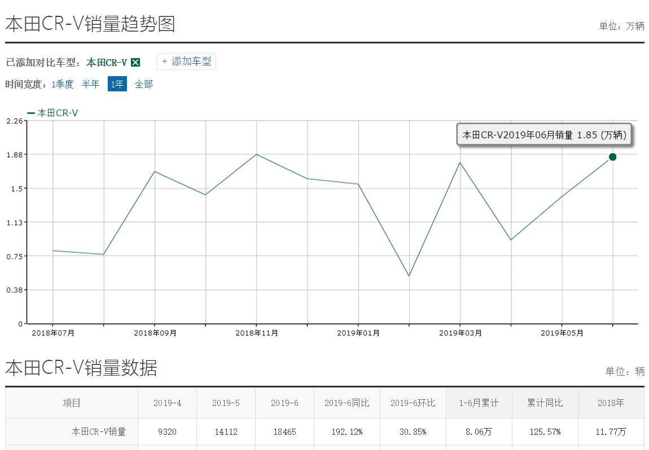This screenshot has height=450, width=649.
Task: Remove 本田CR-V with the green X icon
Action: 135,63
